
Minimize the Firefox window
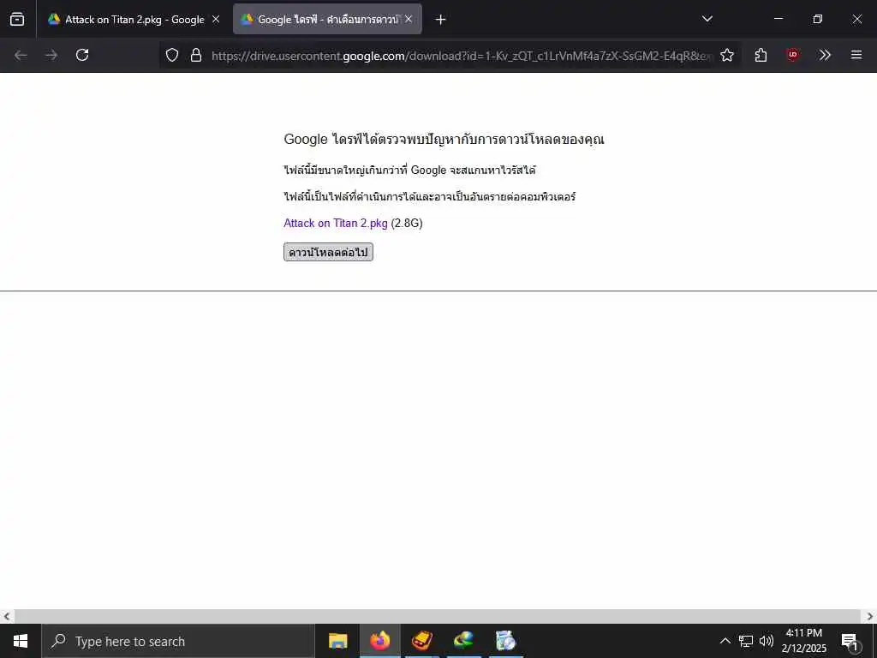click(778, 19)
